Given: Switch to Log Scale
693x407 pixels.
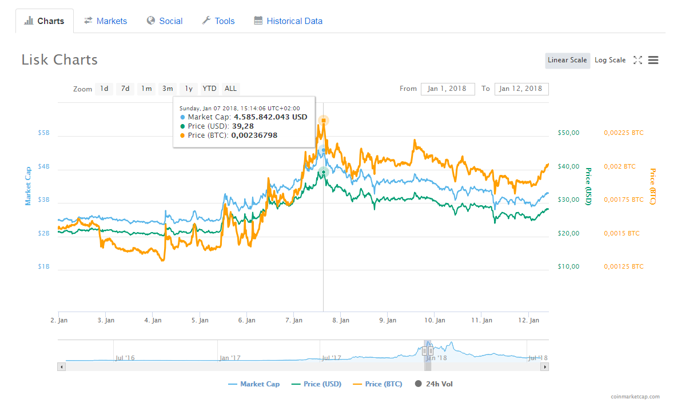Looking at the screenshot, I should click(x=610, y=60).
